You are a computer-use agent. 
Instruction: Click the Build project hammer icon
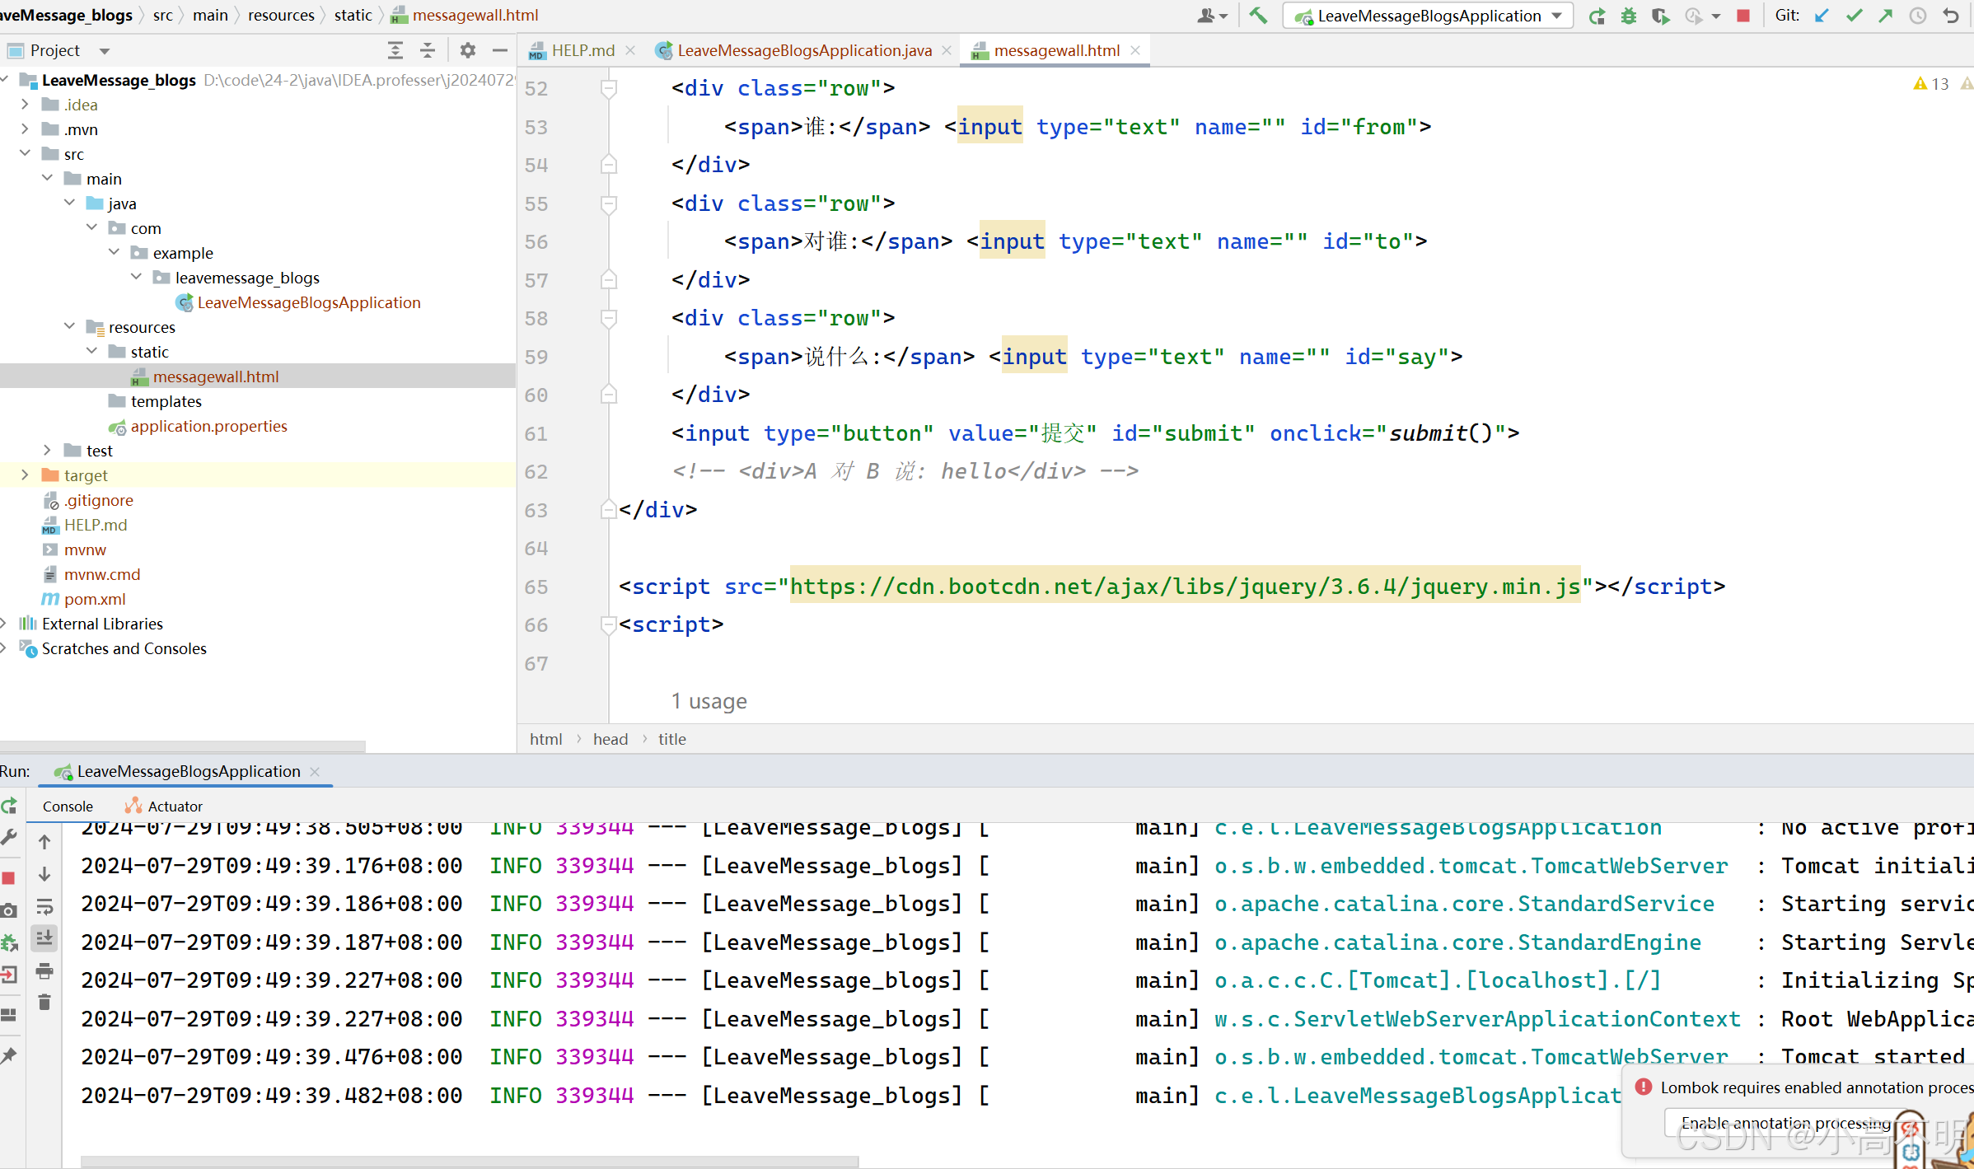[x=1258, y=16]
